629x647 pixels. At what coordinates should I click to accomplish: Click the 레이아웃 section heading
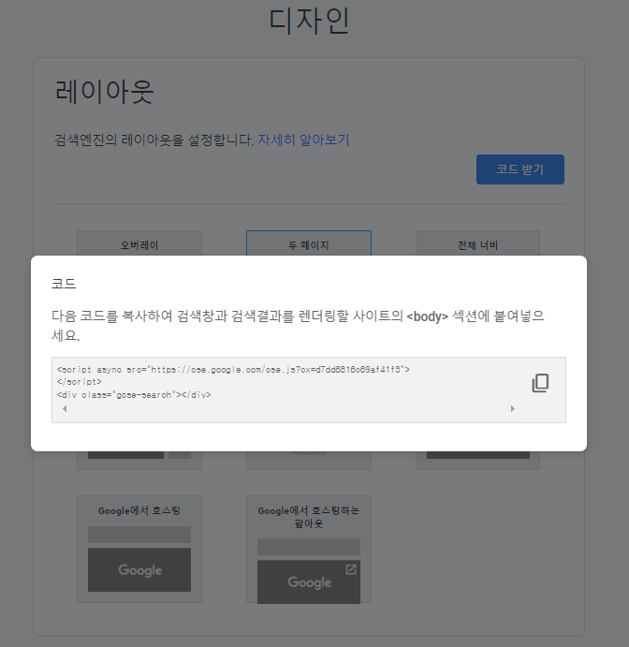(104, 92)
